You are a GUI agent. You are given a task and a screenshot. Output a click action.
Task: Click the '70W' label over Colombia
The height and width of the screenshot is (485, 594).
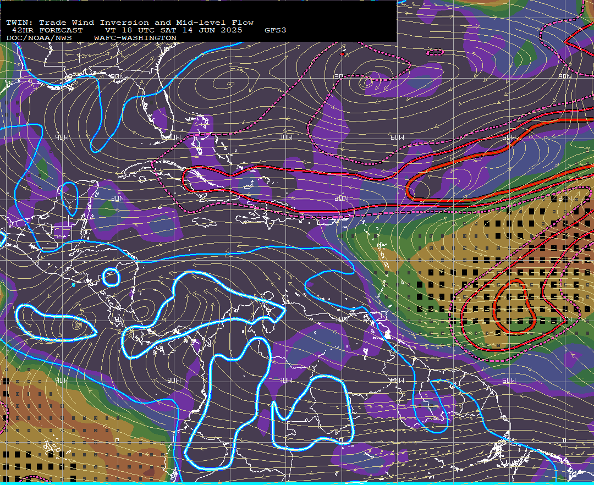pos(286,380)
